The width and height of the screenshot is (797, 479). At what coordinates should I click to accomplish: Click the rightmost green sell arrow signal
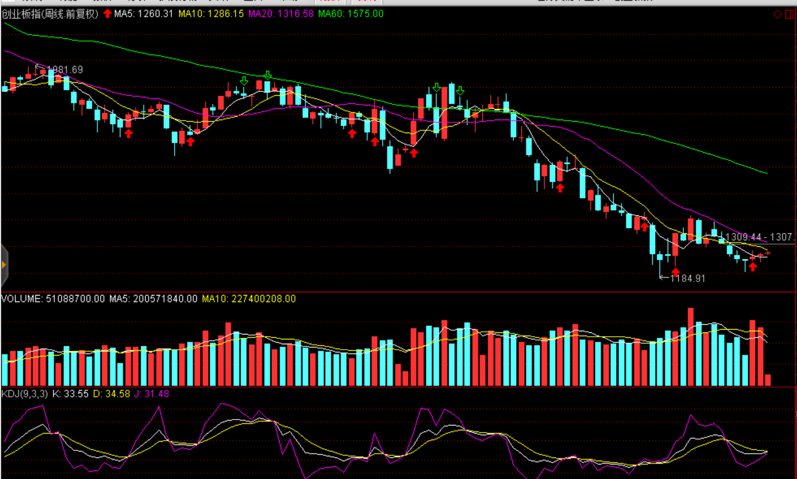pyautogui.click(x=460, y=90)
